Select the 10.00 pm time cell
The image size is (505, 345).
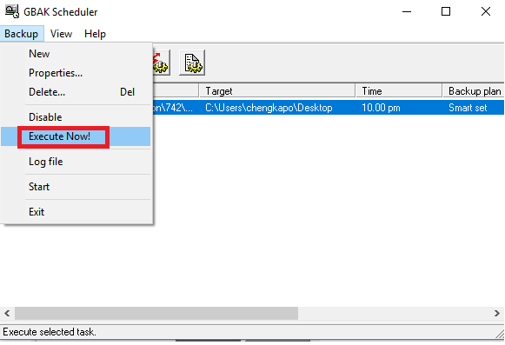pyautogui.click(x=381, y=108)
